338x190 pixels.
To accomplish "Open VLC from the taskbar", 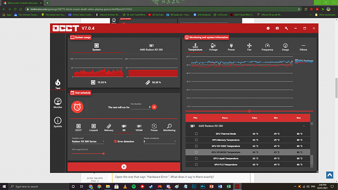I will pos(125,186).
